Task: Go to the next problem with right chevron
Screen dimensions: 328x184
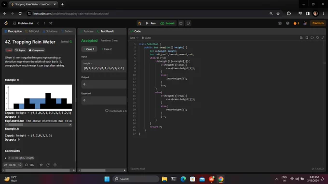Action: click(44, 23)
